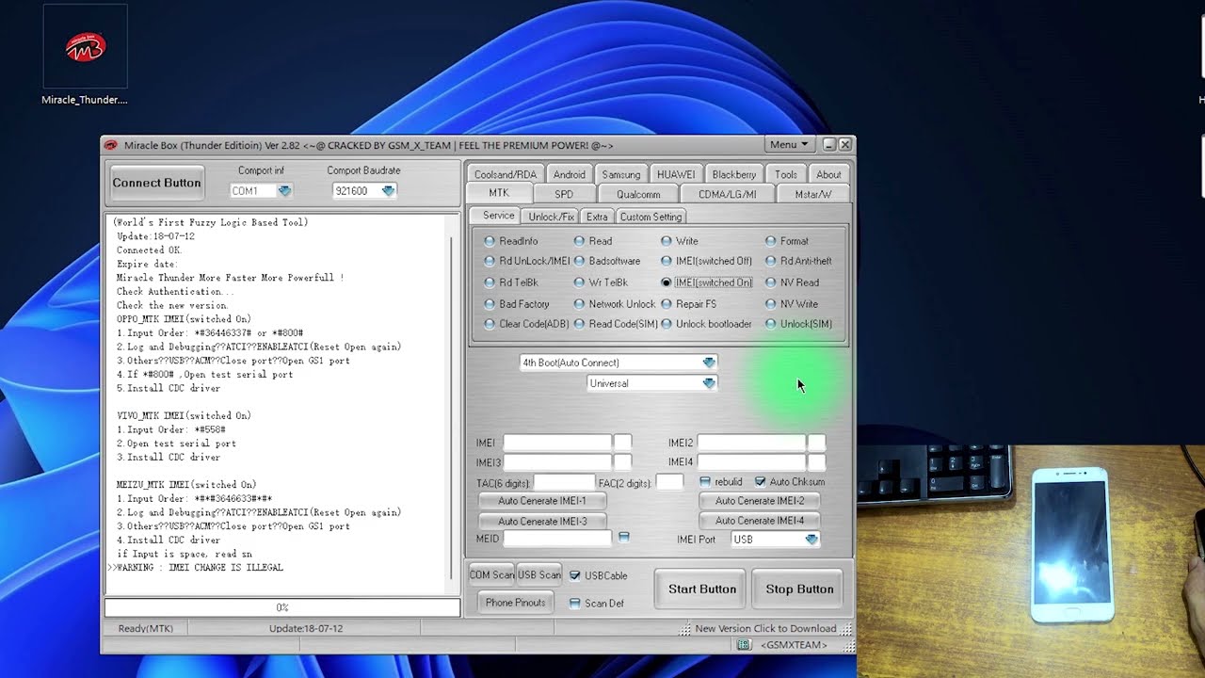Click the GSMXTEAM status bar icon
The height and width of the screenshot is (678, 1205).
(x=744, y=645)
